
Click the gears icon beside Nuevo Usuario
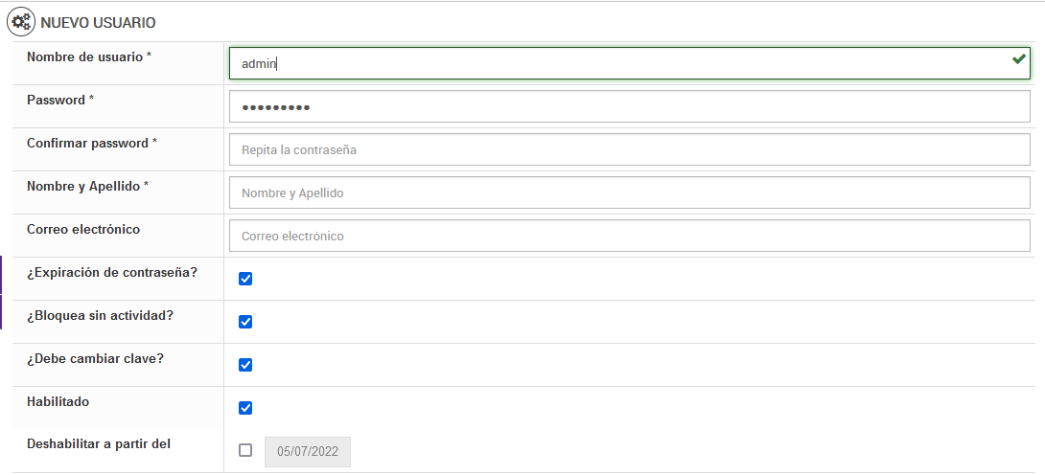[21, 22]
